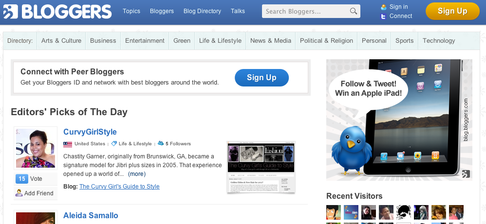
Task: Open the Aleida Samallo profile title
Action: coord(91,215)
